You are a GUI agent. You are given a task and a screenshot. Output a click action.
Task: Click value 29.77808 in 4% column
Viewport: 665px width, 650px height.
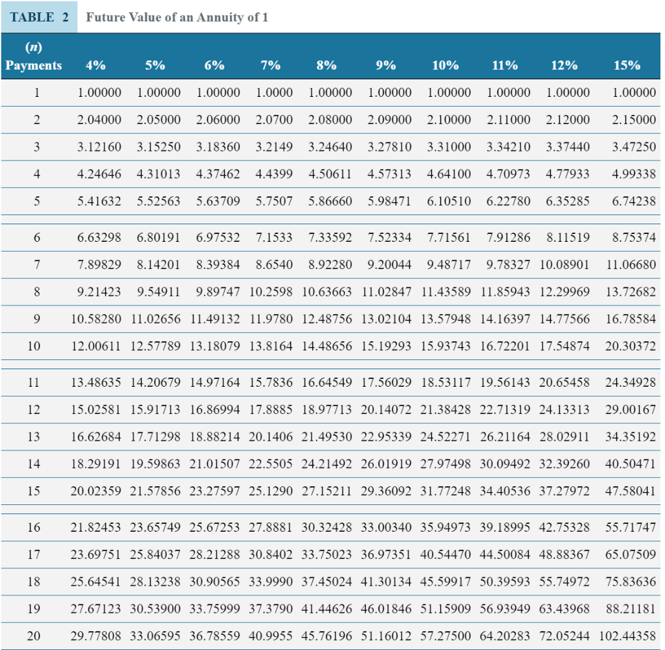click(x=95, y=636)
